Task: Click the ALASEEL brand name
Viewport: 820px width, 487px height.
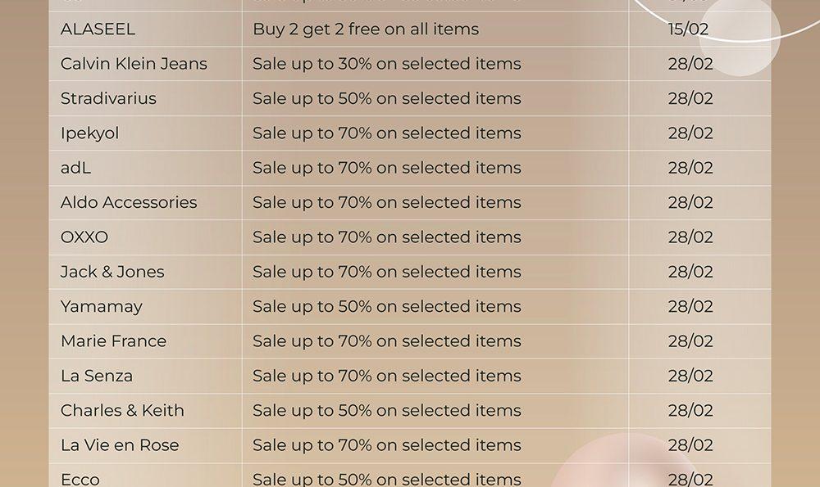Action: [x=98, y=29]
